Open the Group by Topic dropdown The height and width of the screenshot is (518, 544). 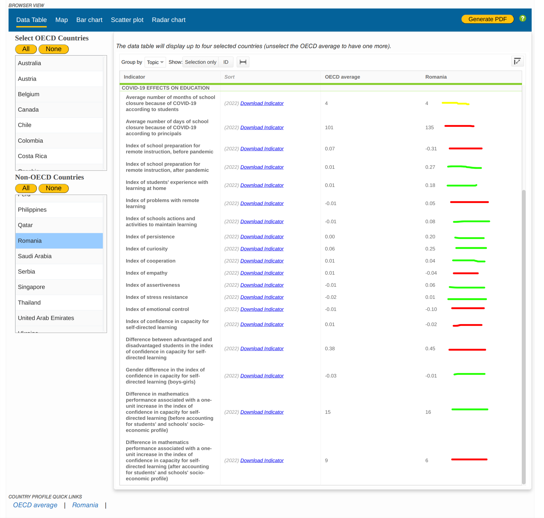(155, 62)
